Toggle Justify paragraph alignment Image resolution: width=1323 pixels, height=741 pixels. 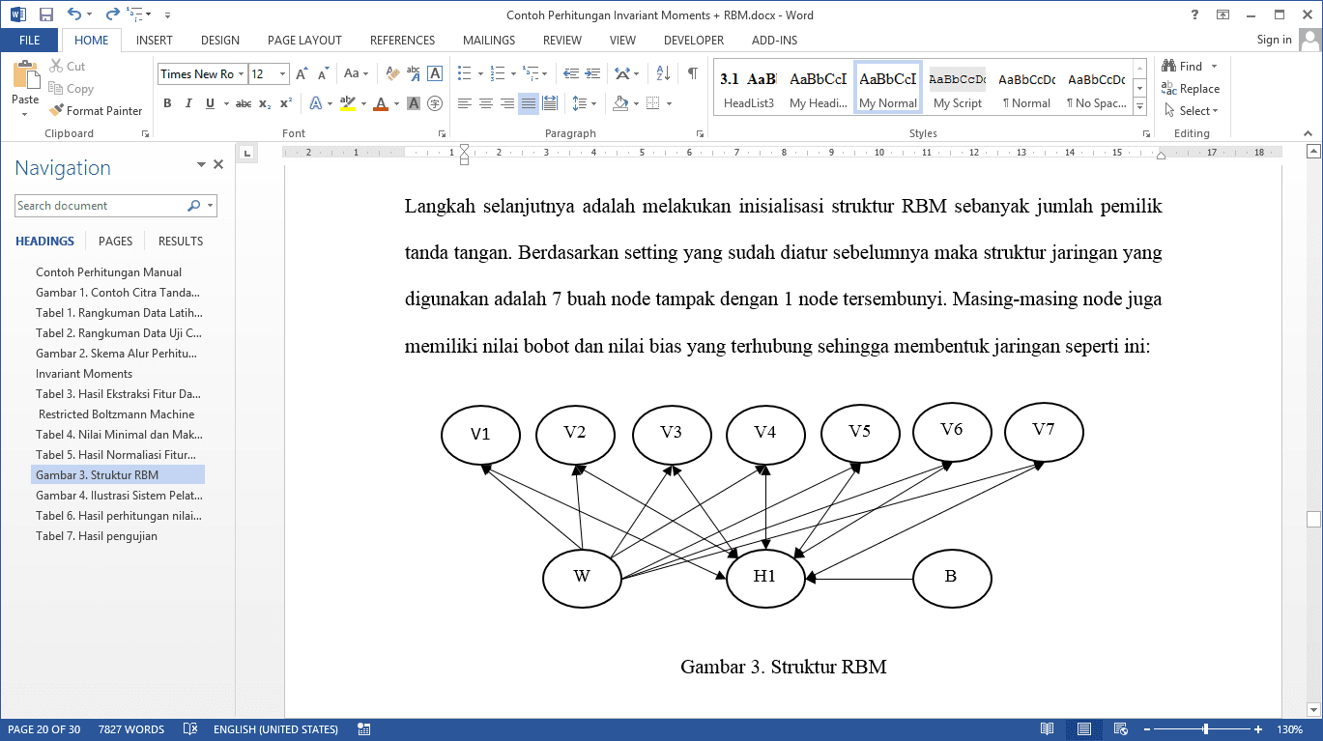coord(528,103)
